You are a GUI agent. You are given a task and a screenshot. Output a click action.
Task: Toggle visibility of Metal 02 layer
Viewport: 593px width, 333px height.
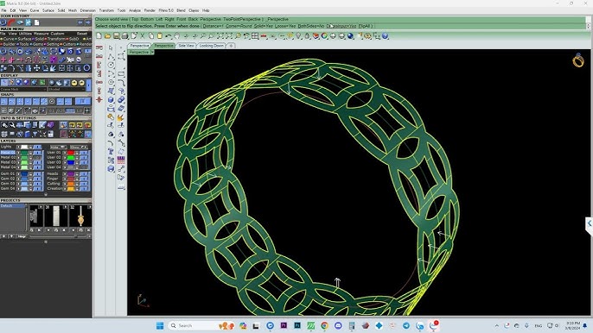[x=18, y=157]
